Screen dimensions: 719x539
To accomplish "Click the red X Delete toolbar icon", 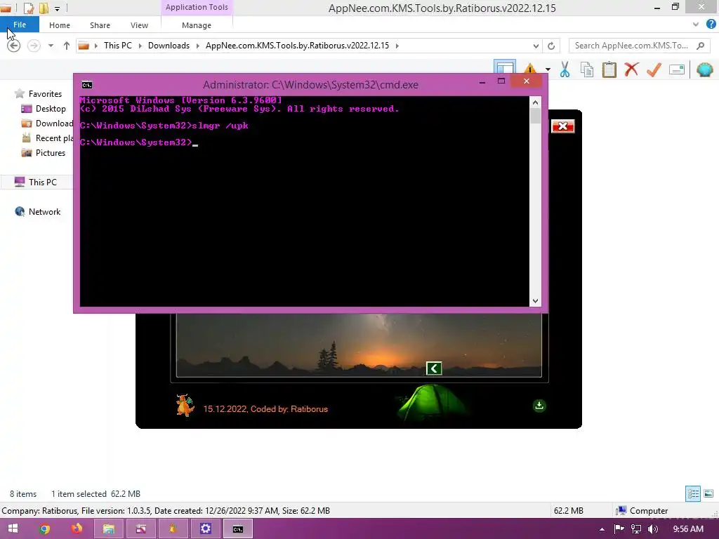I will (x=631, y=69).
